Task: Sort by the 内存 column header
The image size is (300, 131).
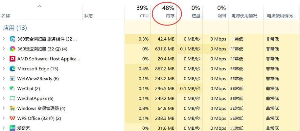Action: 170,15
